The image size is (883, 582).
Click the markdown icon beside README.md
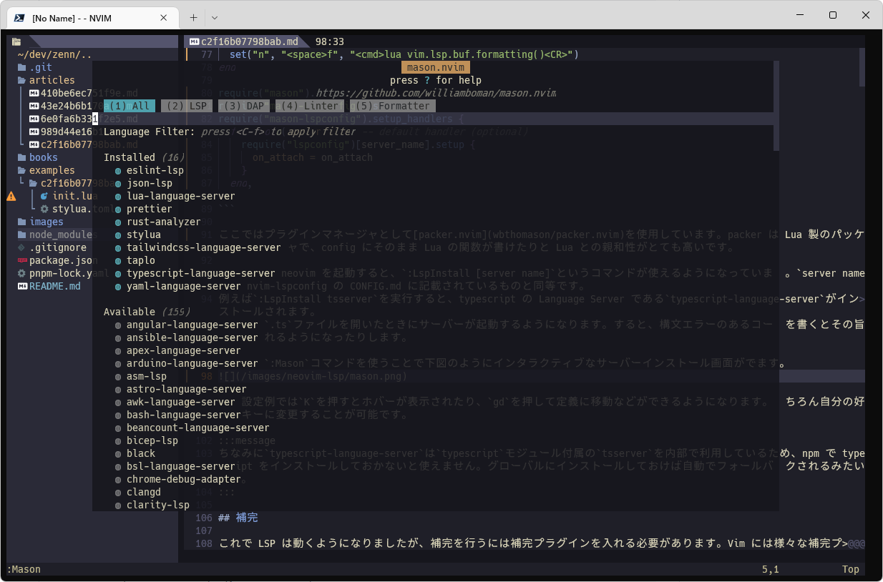(x=21, y=286)
